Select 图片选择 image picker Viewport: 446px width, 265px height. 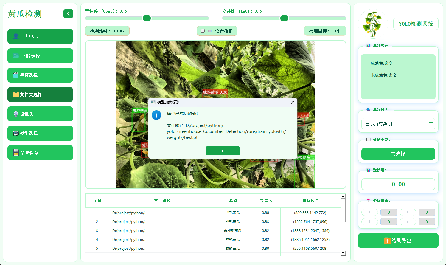(40, 56)
